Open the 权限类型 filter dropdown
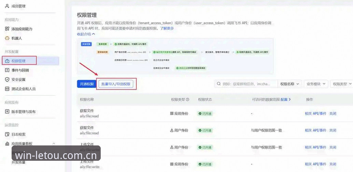Image resolution: width=353 pixels, height=172 pixels. pyautogui.click(x=342, y=84)
